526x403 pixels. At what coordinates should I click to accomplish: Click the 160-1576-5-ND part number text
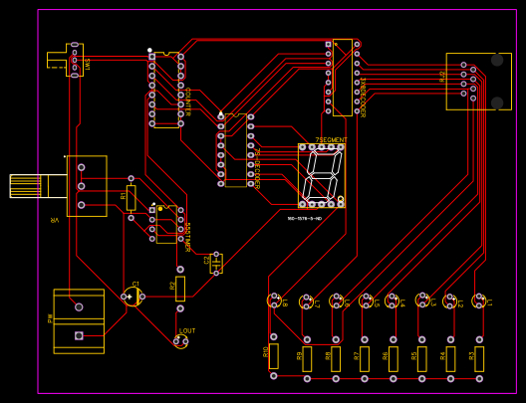point(305,219)
